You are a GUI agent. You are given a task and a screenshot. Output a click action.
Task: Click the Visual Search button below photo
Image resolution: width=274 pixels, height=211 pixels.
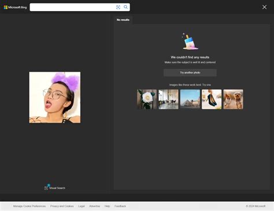click(x=55, y=188)
